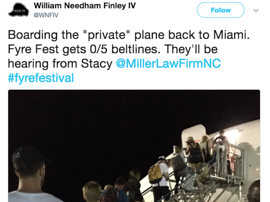Open the @MillerLawFirmNC mention
The height and width of the screenshot is (202, 270).
168,64
